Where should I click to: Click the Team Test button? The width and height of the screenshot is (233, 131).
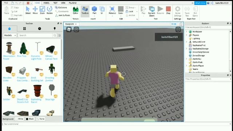[x=187, y=11]
